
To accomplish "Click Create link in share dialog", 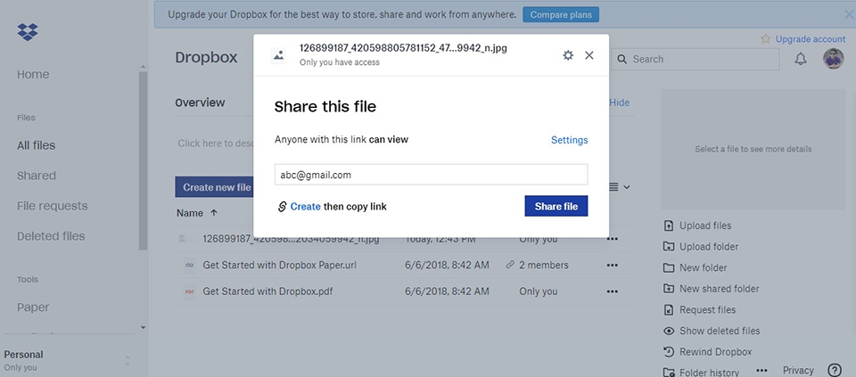I will (x=305, y=207).
